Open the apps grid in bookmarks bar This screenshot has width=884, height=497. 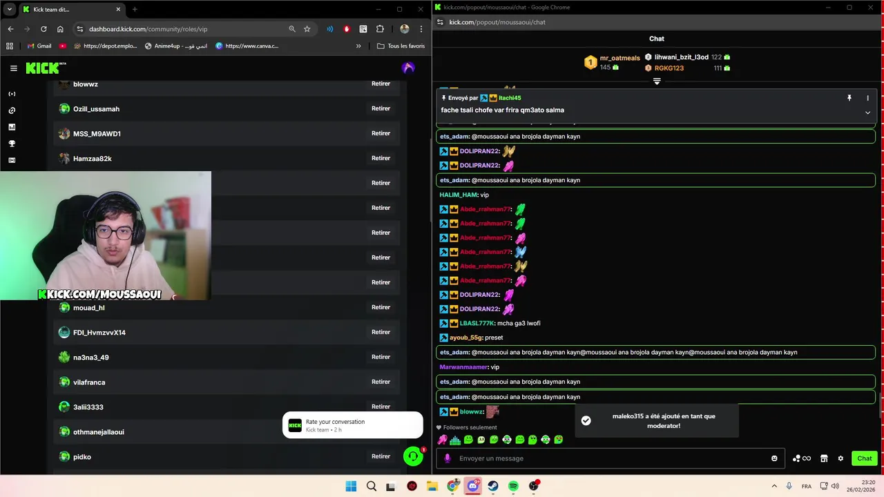[x=10, y=46]
